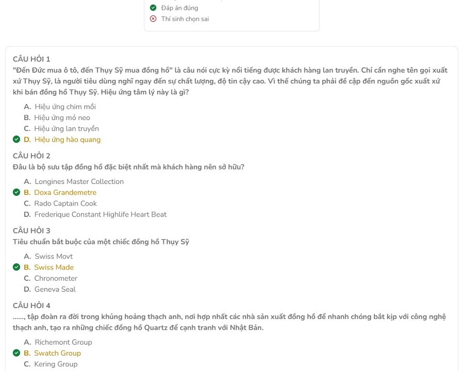464x371 pixels.
Task: Click highlighted answer text 'Doxa Grandemetre'
Action: pos(65,192)
